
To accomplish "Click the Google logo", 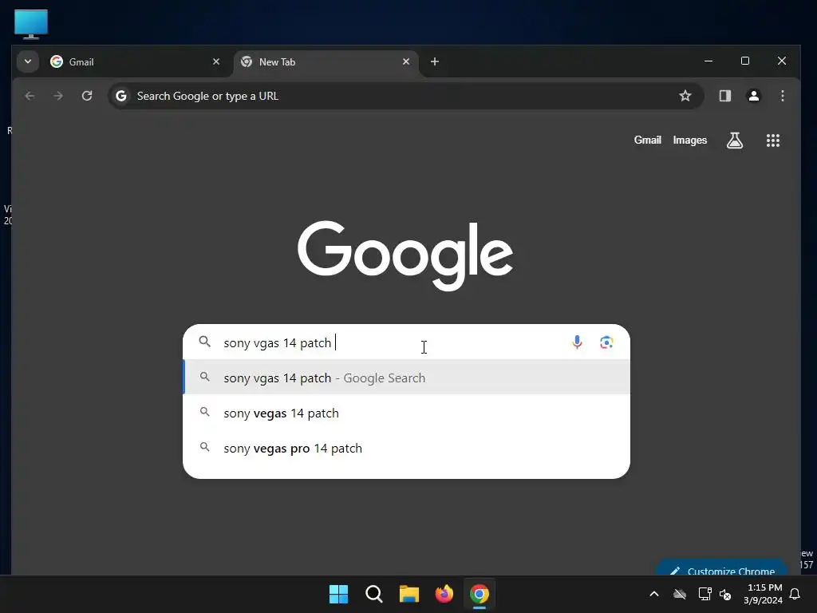I will 405,255.
